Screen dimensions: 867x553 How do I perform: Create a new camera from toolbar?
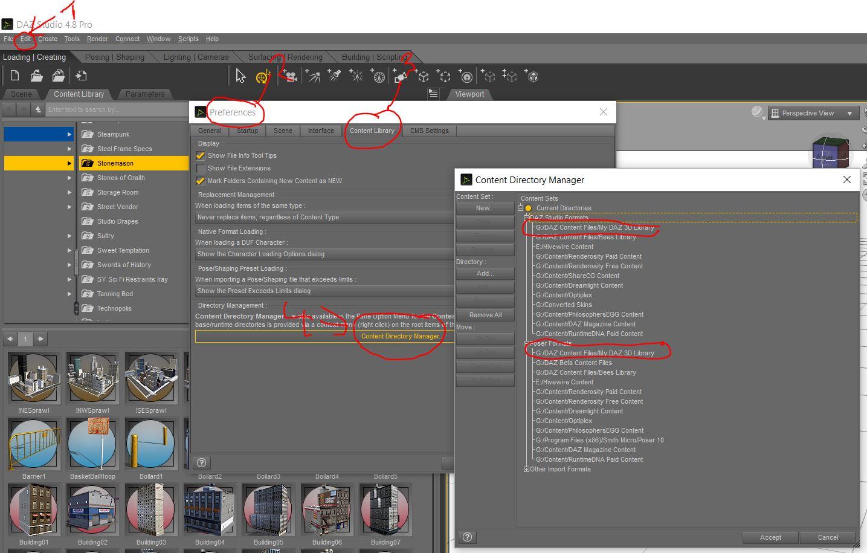pyautogui.click(x=291, y=77)
